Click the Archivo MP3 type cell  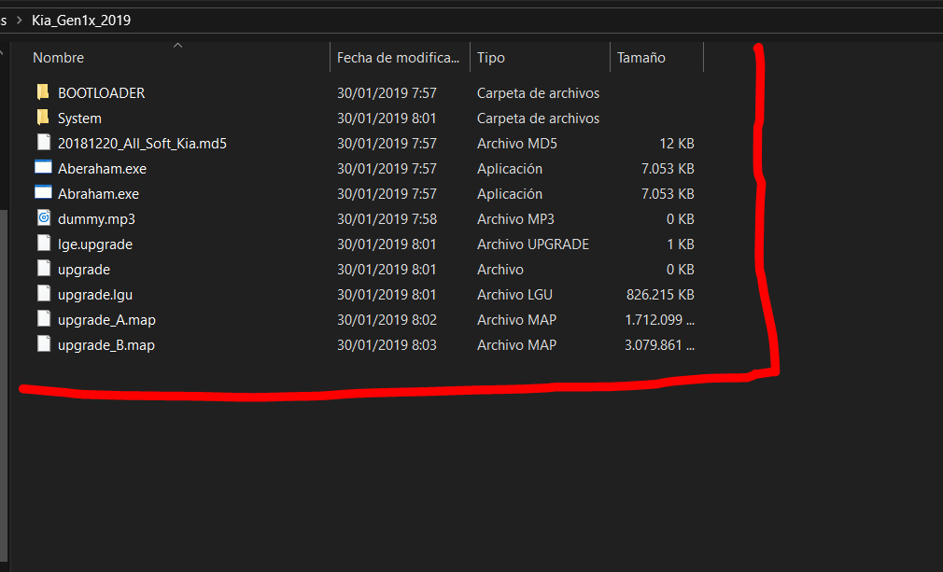pos(515,219)
